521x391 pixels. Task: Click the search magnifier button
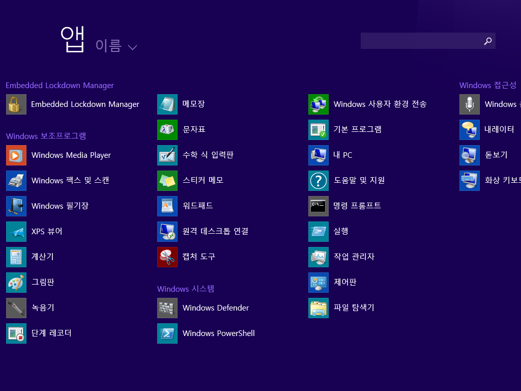[488, 41]
